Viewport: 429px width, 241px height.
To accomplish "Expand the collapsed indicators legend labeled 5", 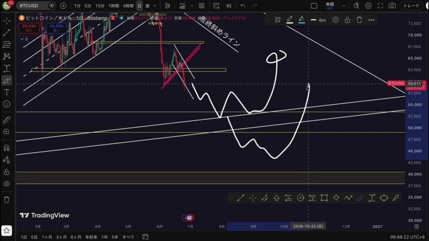I will pos(24,39).
